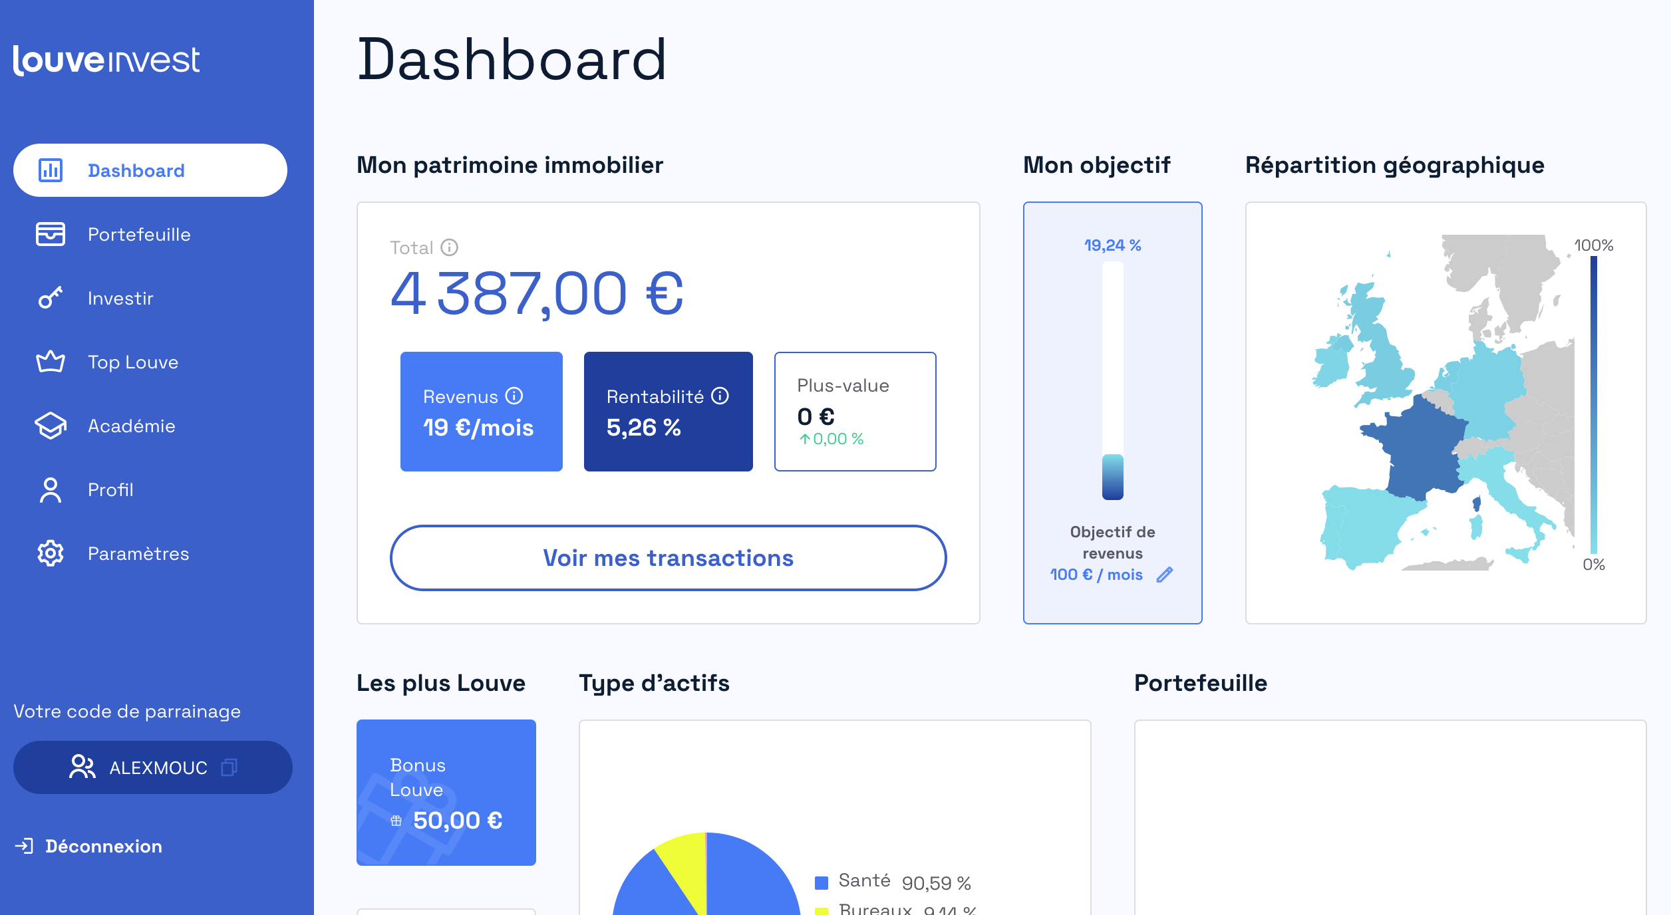Click the Mon patrimoine immobilier heading
The width and height of the screenshot is (1671, 915).
click(x=510, y=165)
